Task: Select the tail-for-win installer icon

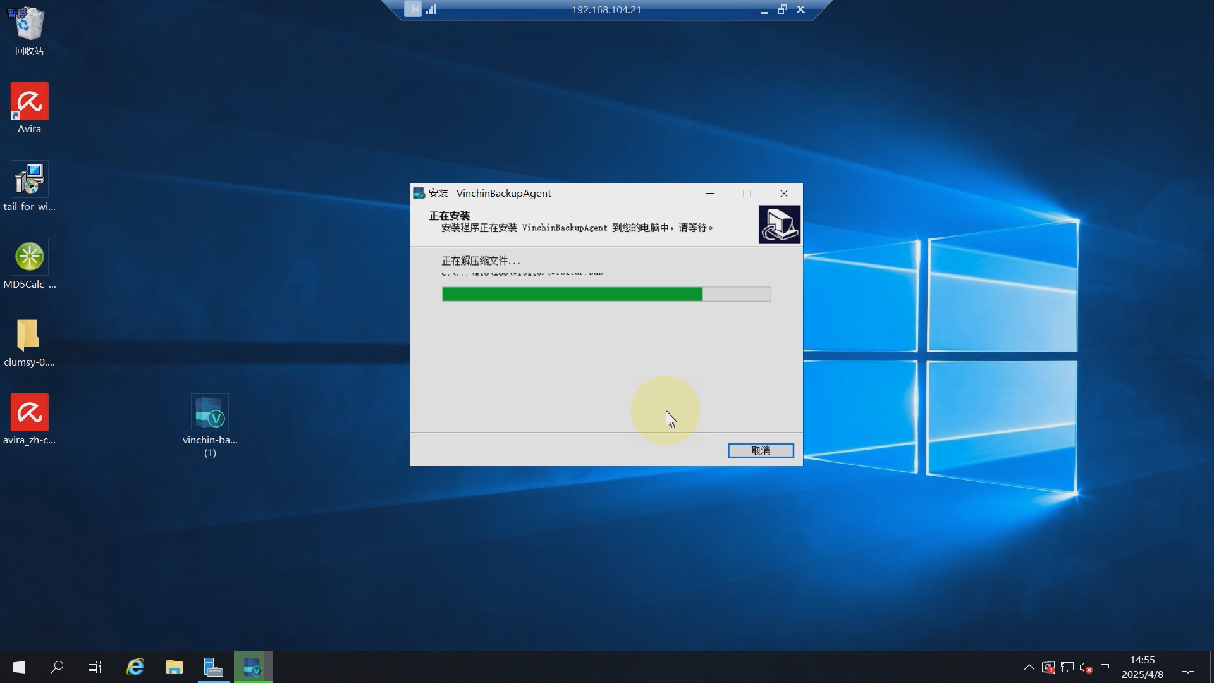Action: point(29,180)
